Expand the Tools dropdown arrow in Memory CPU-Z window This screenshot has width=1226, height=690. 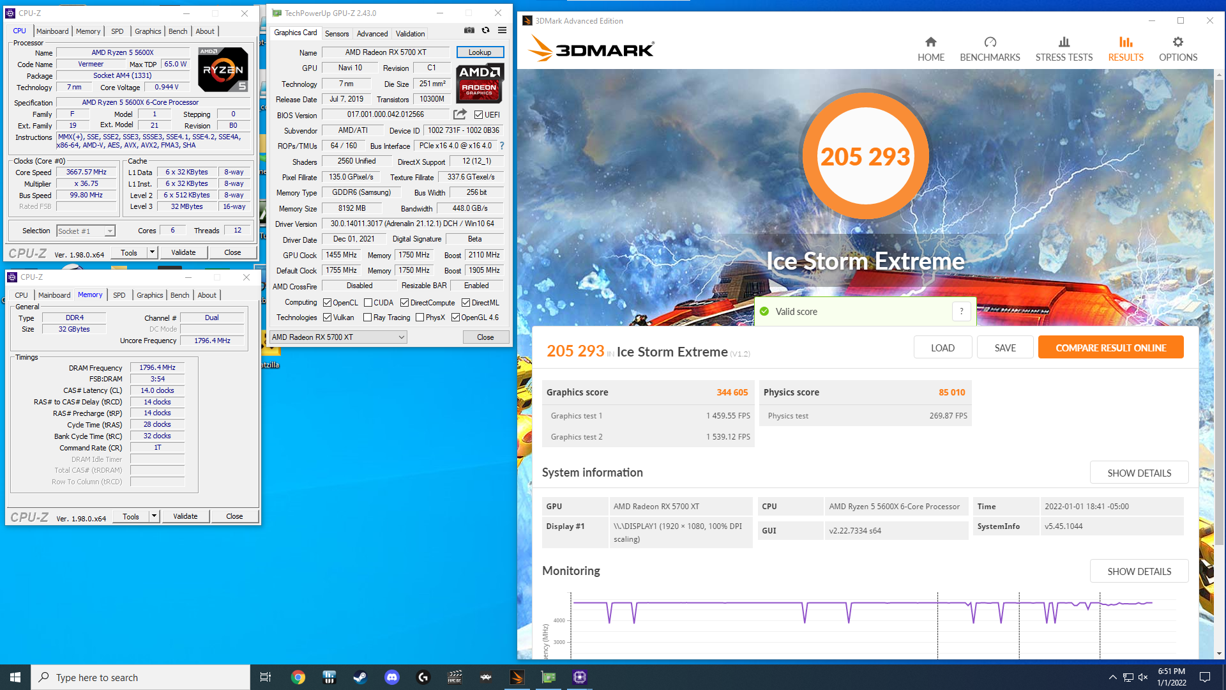pyautogui.click(x=154, y=516)
